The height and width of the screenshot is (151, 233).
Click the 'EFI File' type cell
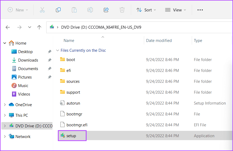(200, 125)
